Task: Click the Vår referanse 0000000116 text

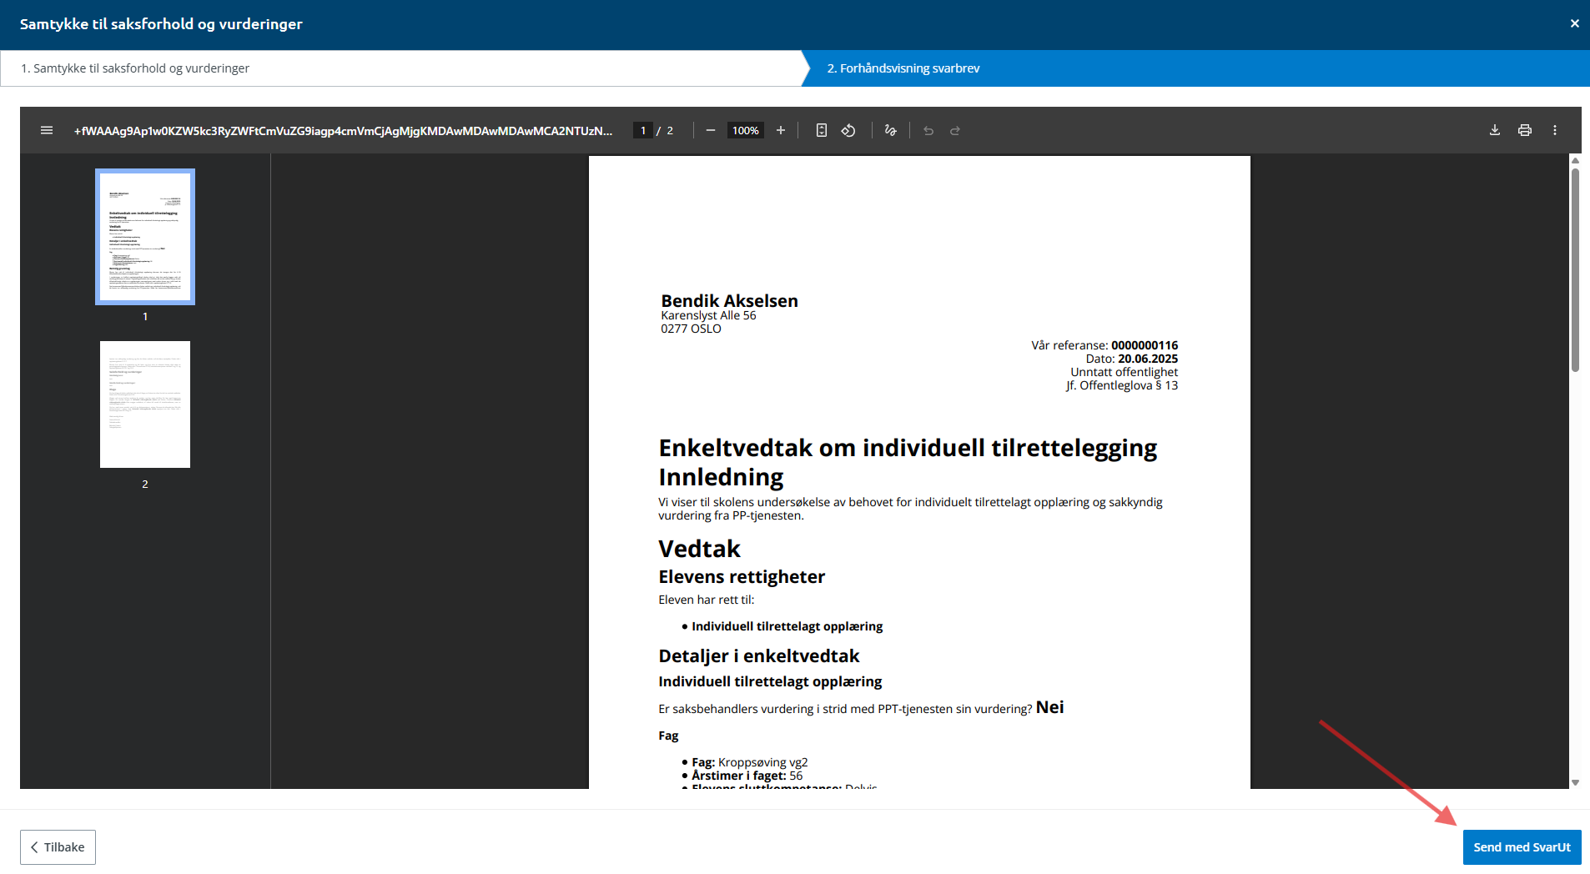Action: pos(1104,345)
